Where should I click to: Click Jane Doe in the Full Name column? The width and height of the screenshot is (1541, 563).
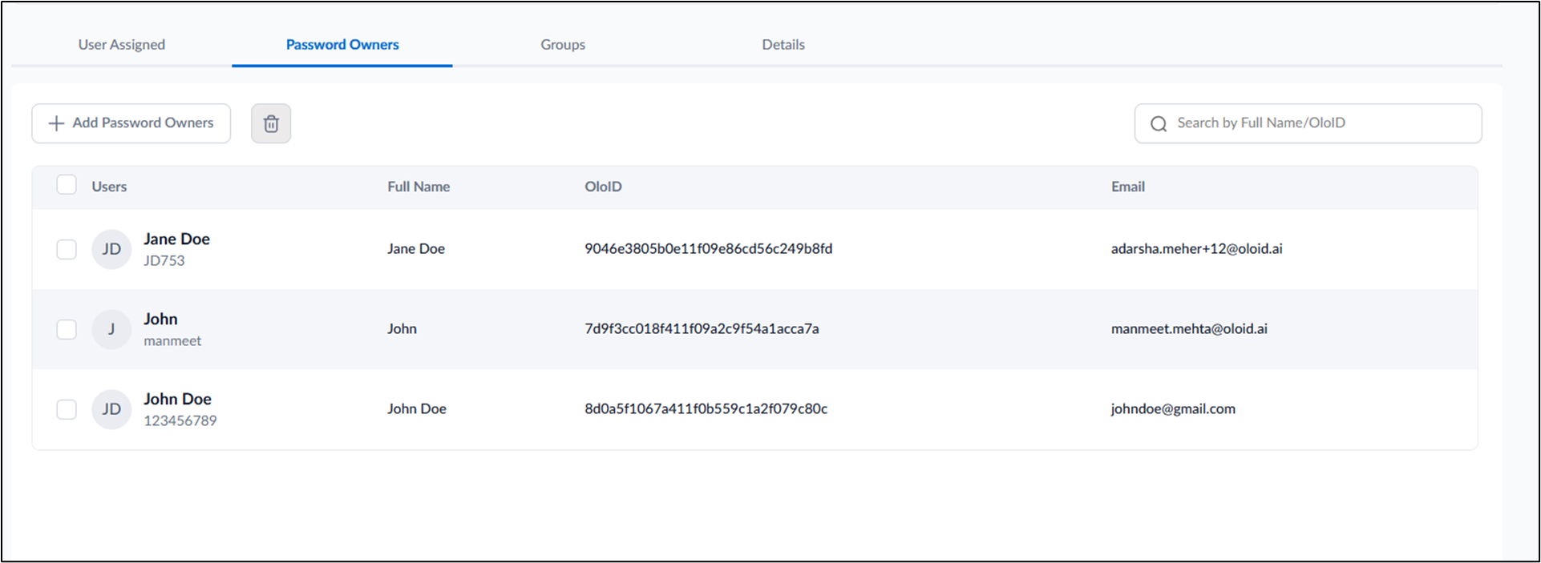[x=416, y=249]
